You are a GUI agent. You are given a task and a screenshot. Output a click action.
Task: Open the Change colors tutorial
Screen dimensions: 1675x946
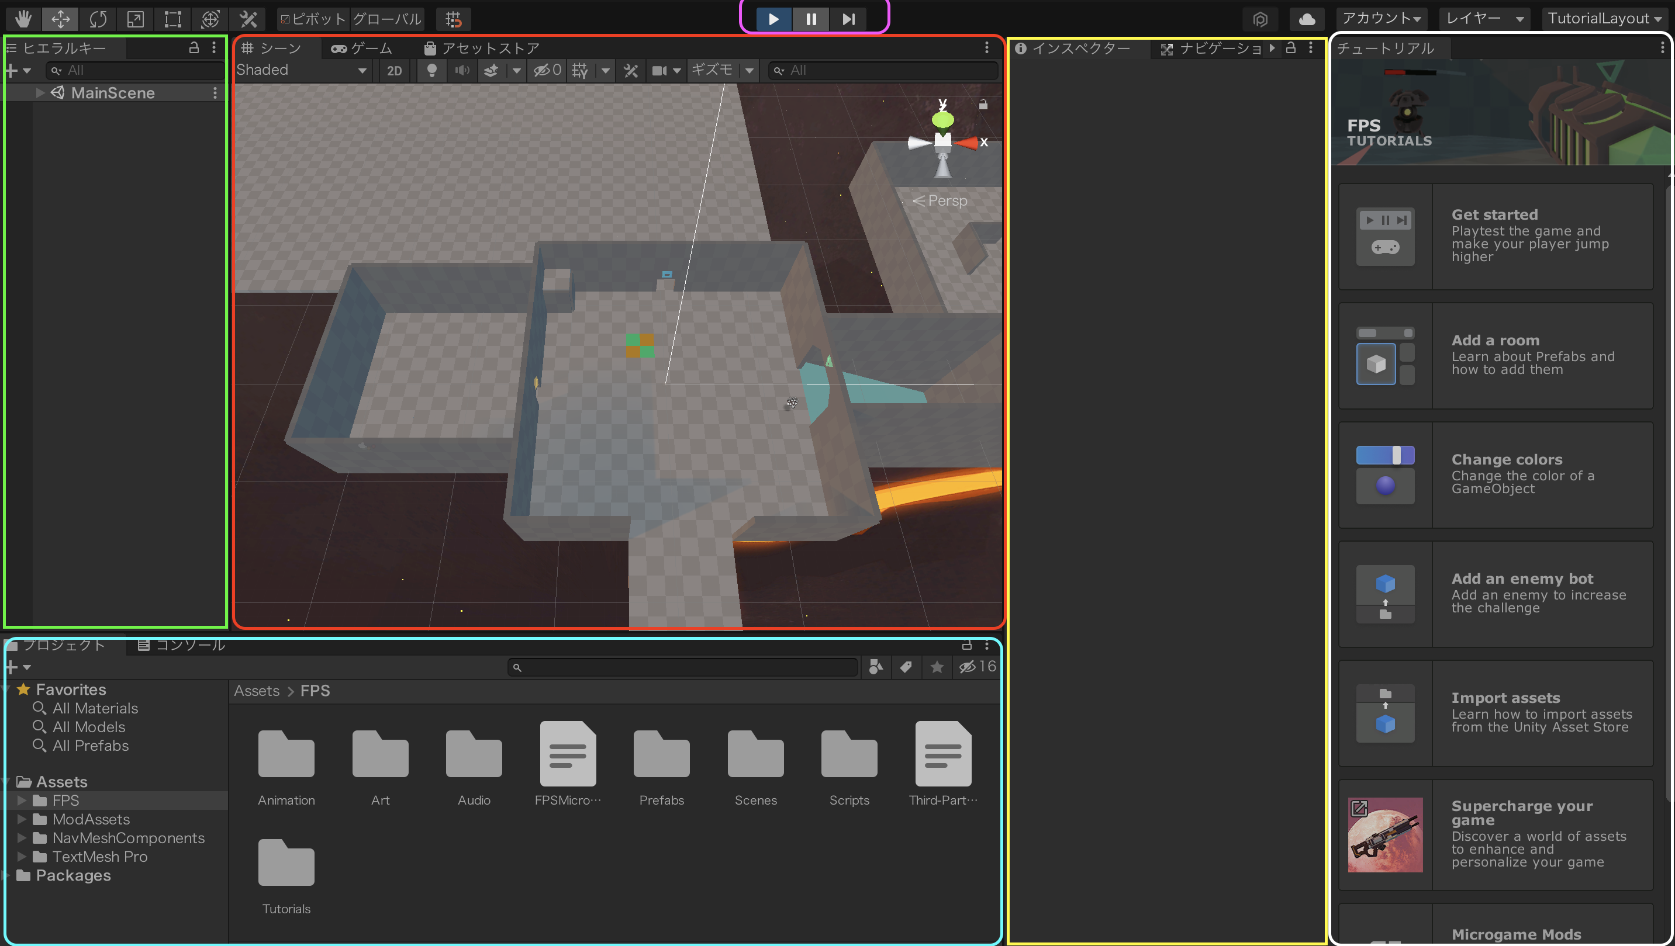pyautogui.click(x=1496, y=474)
